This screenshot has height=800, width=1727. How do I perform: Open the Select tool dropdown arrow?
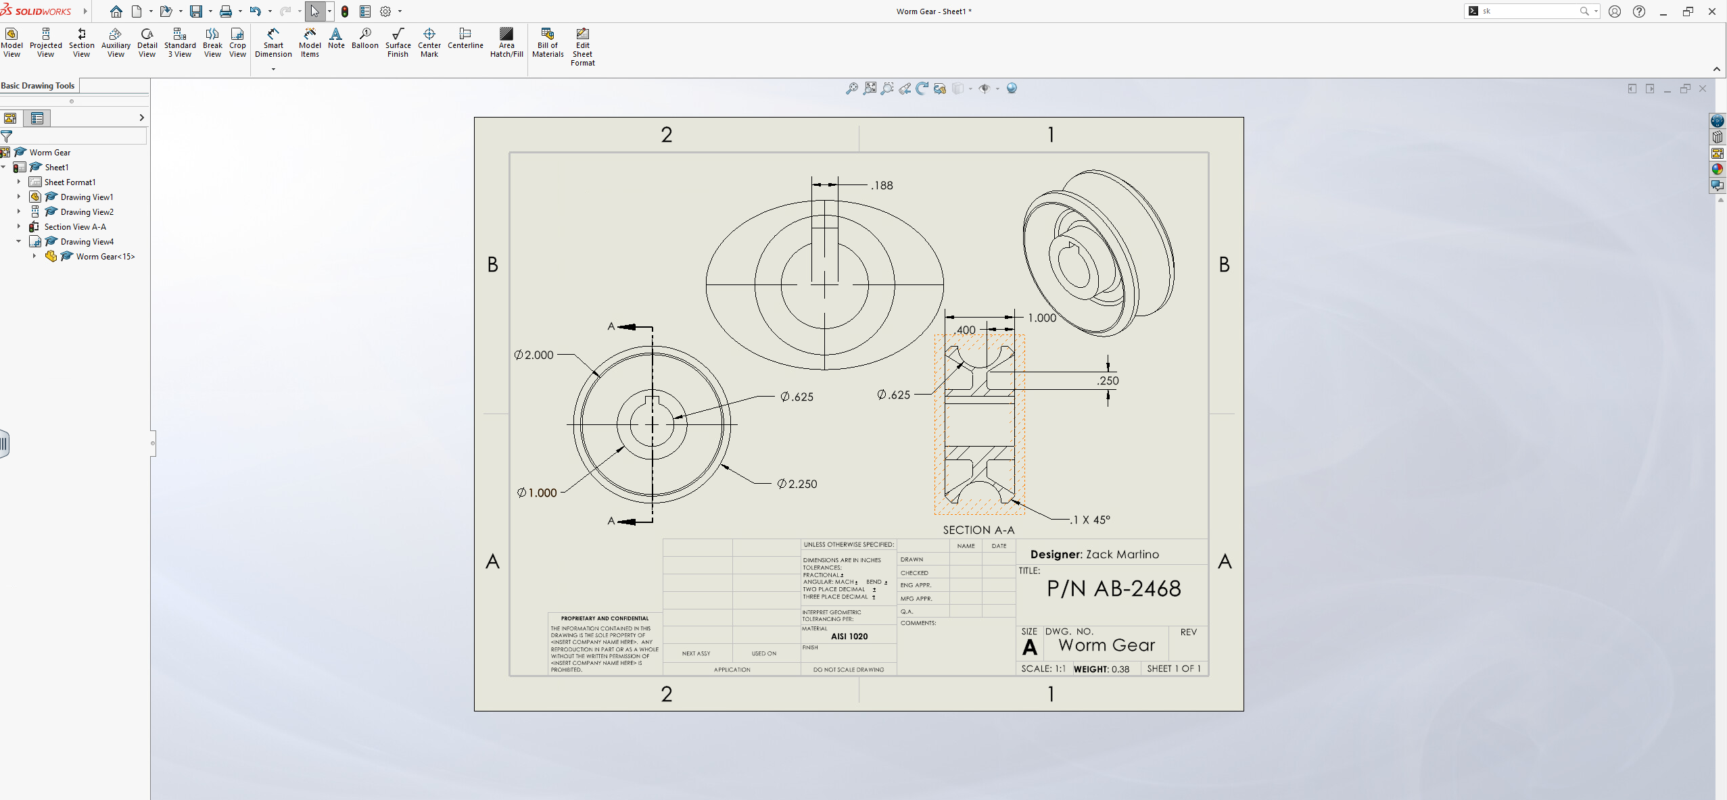tap(329, 11)
